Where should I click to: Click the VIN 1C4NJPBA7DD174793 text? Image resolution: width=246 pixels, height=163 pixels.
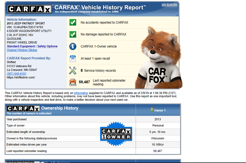[25, 27]
